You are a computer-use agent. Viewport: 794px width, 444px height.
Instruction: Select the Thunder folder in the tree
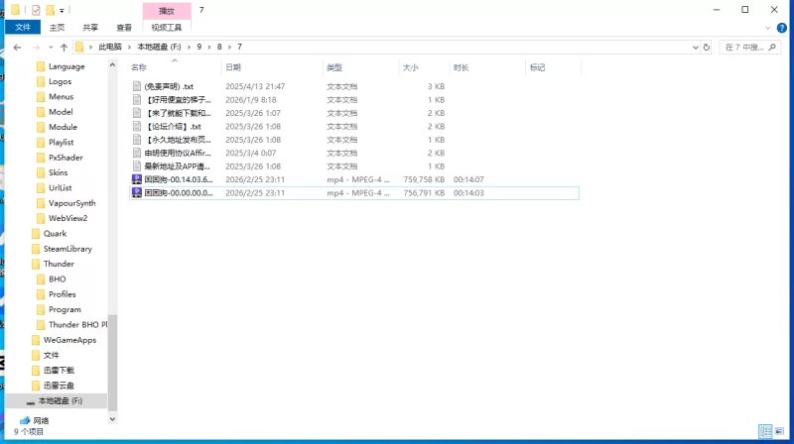(59, 264)
